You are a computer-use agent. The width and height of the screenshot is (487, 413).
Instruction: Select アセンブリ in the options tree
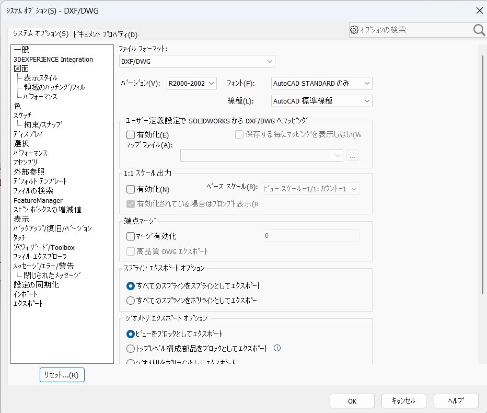pyautogui.click(x=25, y=162)
